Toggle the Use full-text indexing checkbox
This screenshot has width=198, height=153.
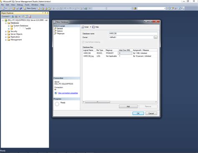pos(83,42)
